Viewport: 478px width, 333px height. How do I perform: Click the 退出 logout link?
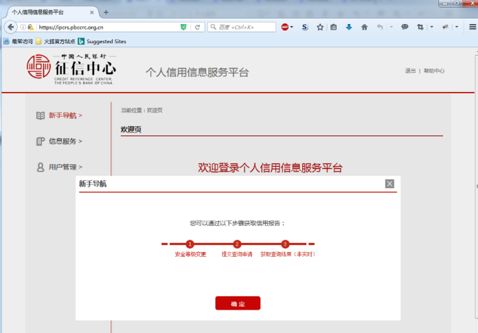coord(410,71)
